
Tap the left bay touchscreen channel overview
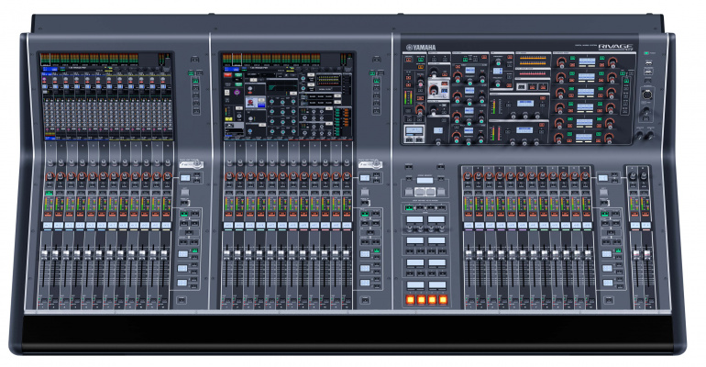(x=106, y=95)
